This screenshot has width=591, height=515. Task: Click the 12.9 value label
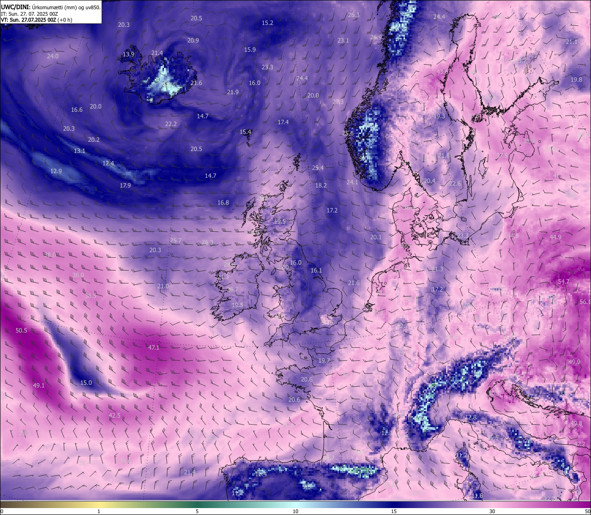[x=56, y=171]
